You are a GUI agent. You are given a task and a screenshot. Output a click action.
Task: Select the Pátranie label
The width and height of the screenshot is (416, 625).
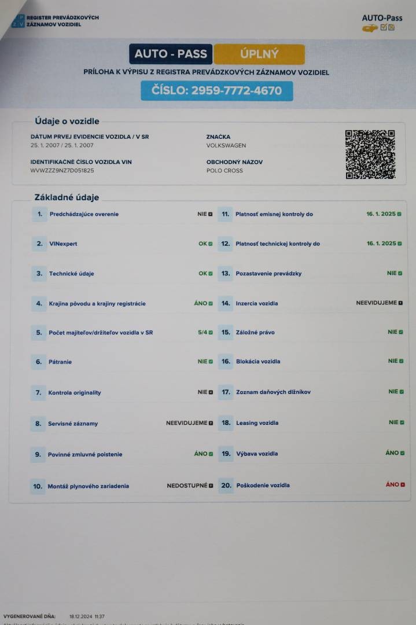(60, 362)
